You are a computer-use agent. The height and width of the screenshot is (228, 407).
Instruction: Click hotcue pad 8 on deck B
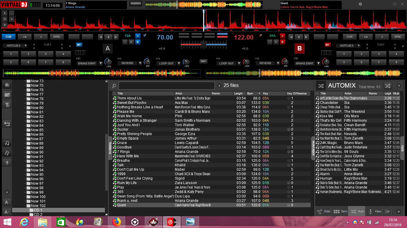click(396, 62)
